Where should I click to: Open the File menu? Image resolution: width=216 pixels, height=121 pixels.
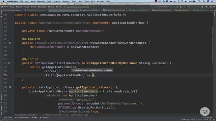[x=22, y=1]
